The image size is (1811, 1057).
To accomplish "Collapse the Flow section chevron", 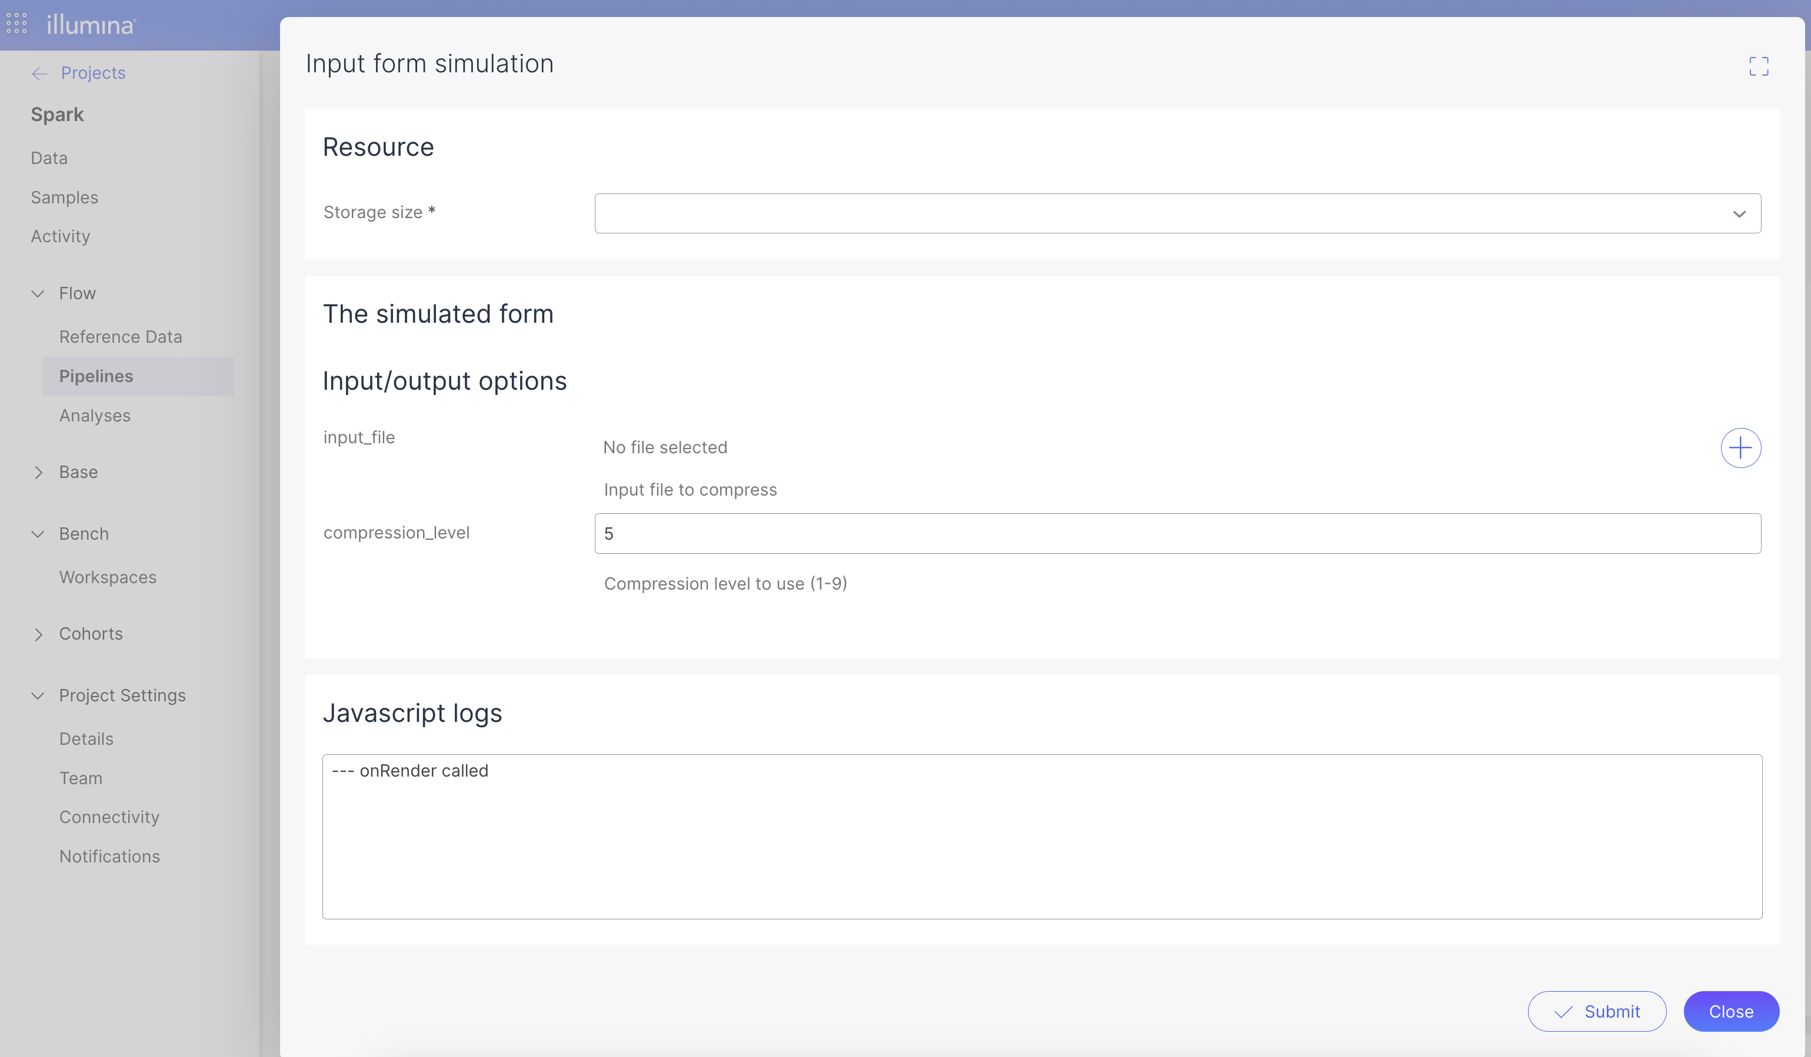I will pyautogui.click(x=38, y=294).
